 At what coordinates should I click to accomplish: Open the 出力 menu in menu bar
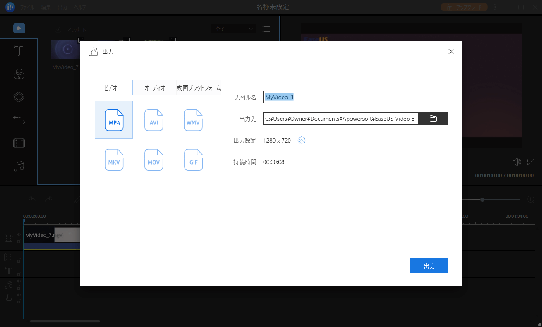point(62,7)
